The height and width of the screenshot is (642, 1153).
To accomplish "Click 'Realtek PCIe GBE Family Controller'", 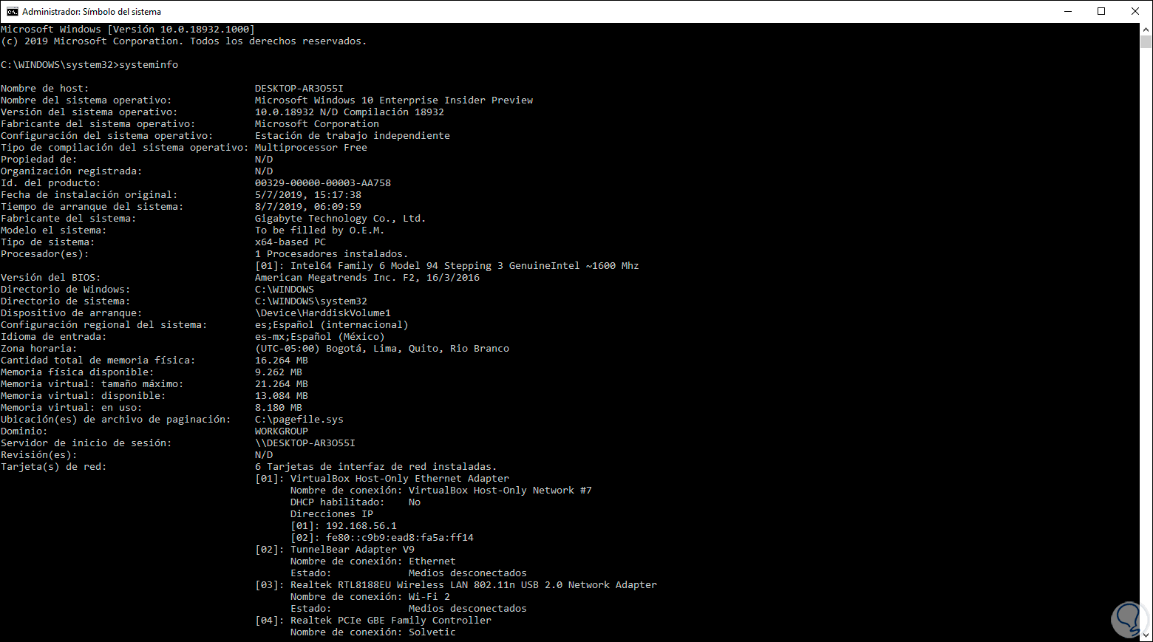I will pyautogui.click(x=391, y=621).
